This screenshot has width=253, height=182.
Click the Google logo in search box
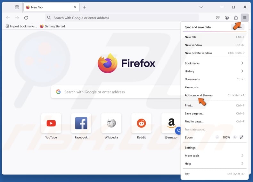(58, 92)
